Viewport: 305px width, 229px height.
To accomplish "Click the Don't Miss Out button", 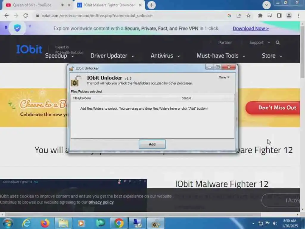I will pyautogui.click(x=273, y=108).
